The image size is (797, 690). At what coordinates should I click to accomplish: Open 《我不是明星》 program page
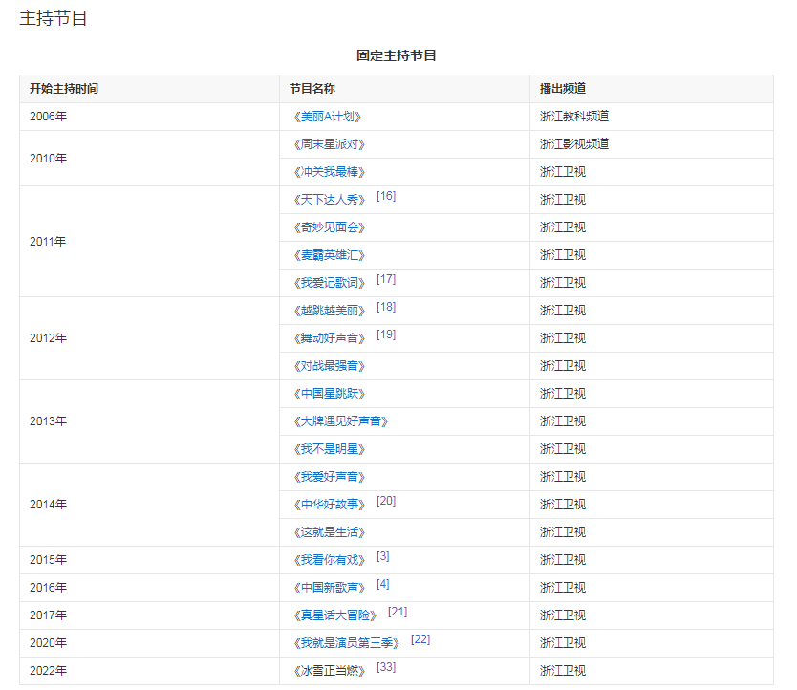pyautogui.click(x=328, y=449)
